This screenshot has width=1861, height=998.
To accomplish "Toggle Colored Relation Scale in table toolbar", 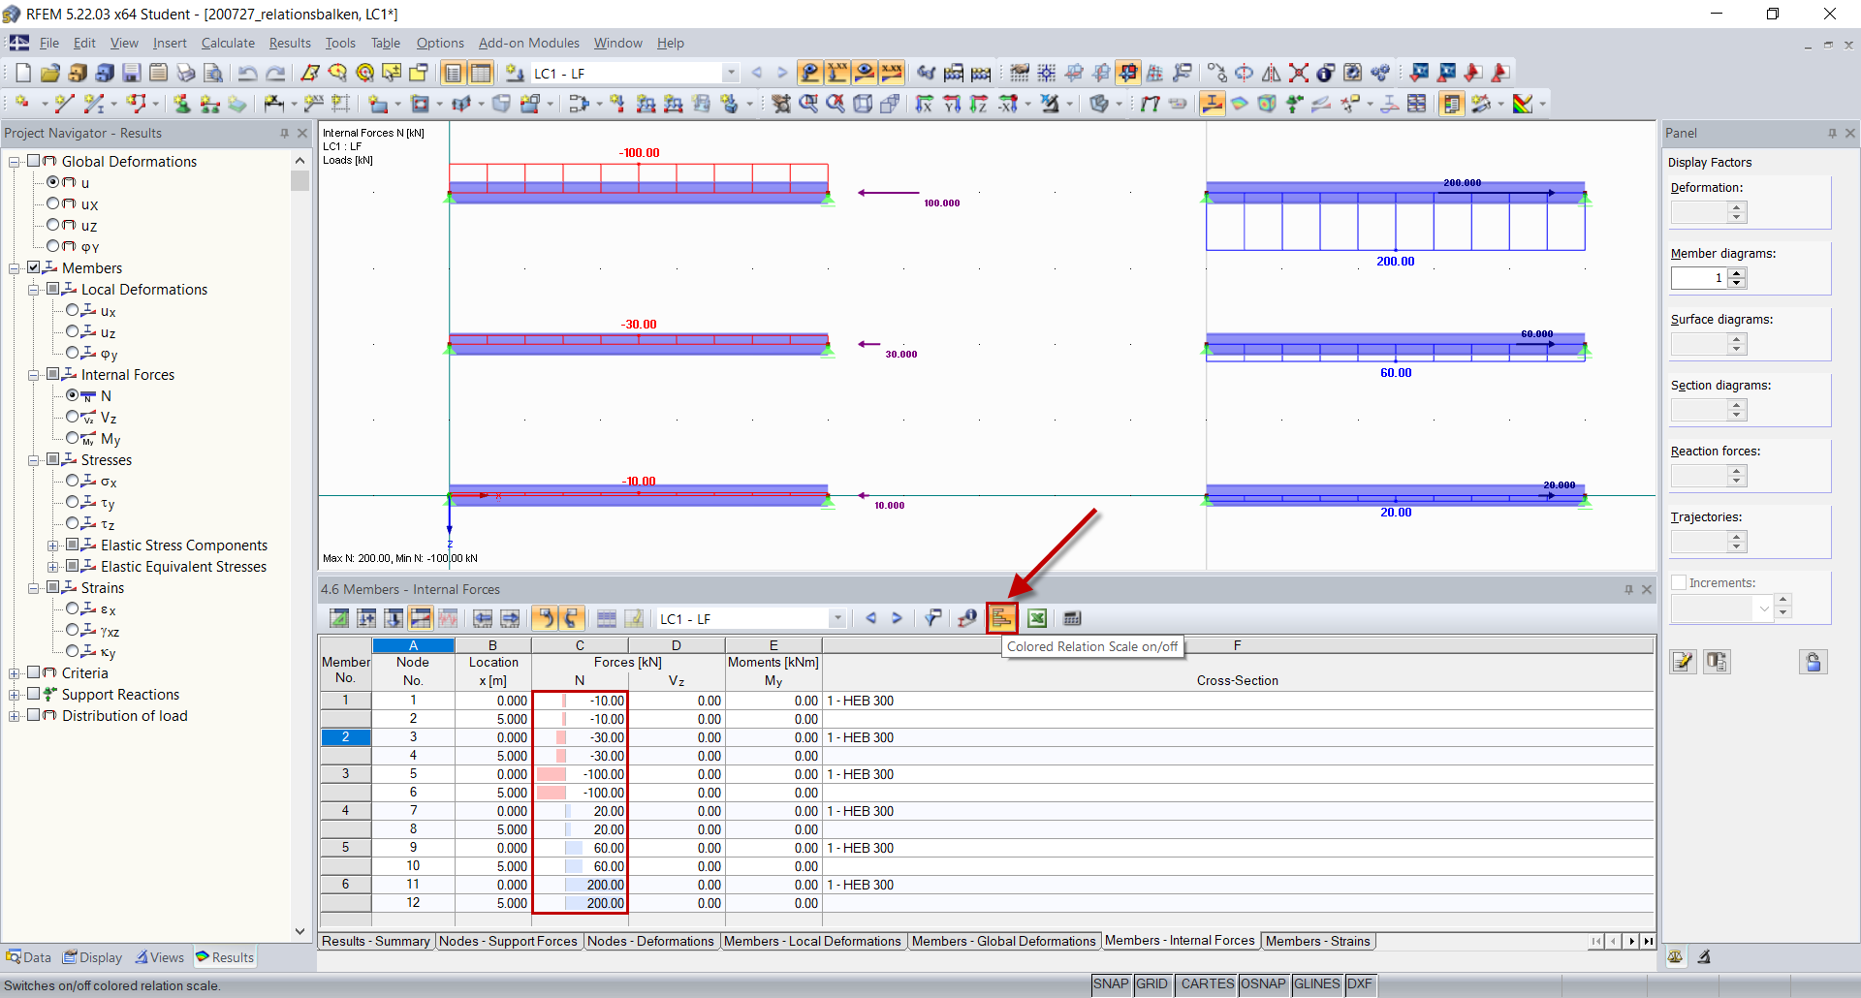I will (x=1002, y=618).
